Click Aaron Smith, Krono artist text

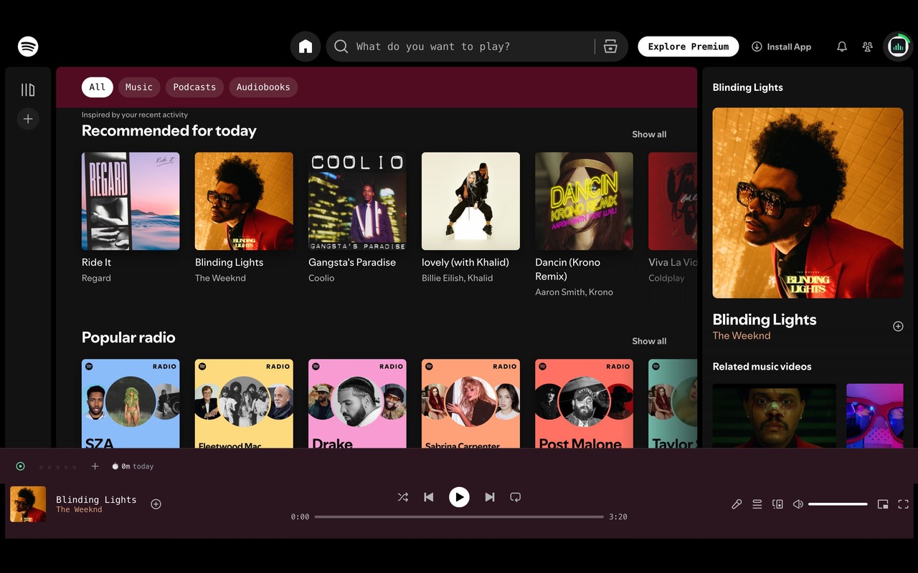pos(574,292)
